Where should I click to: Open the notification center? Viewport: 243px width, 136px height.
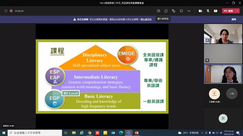pyautogui.click(x=238, y=133)
